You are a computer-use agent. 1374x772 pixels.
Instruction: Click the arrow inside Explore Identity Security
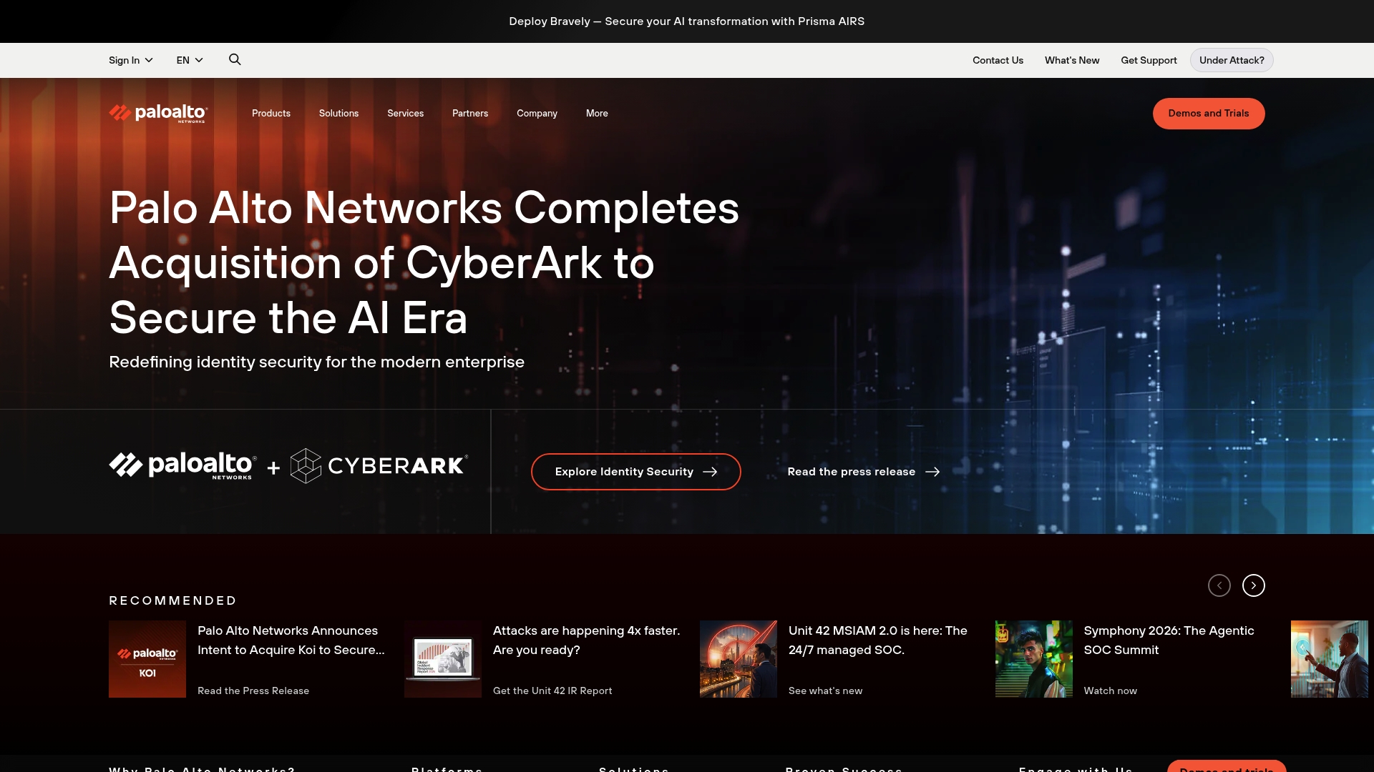(711, 472)
